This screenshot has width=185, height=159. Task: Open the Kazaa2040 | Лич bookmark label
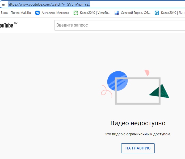[173, 13]
